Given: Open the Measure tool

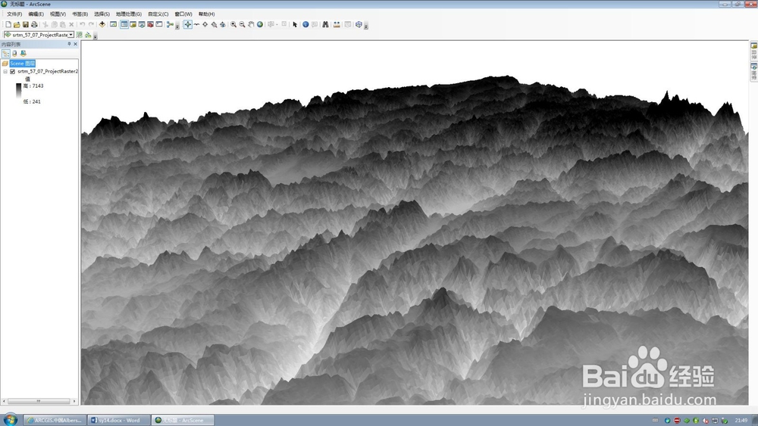Looking at the screenshot, I should [337, 24].
